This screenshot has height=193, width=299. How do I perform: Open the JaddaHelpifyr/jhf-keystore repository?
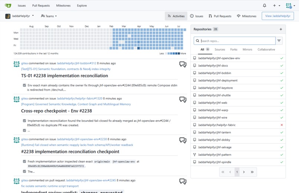(215, 88)
